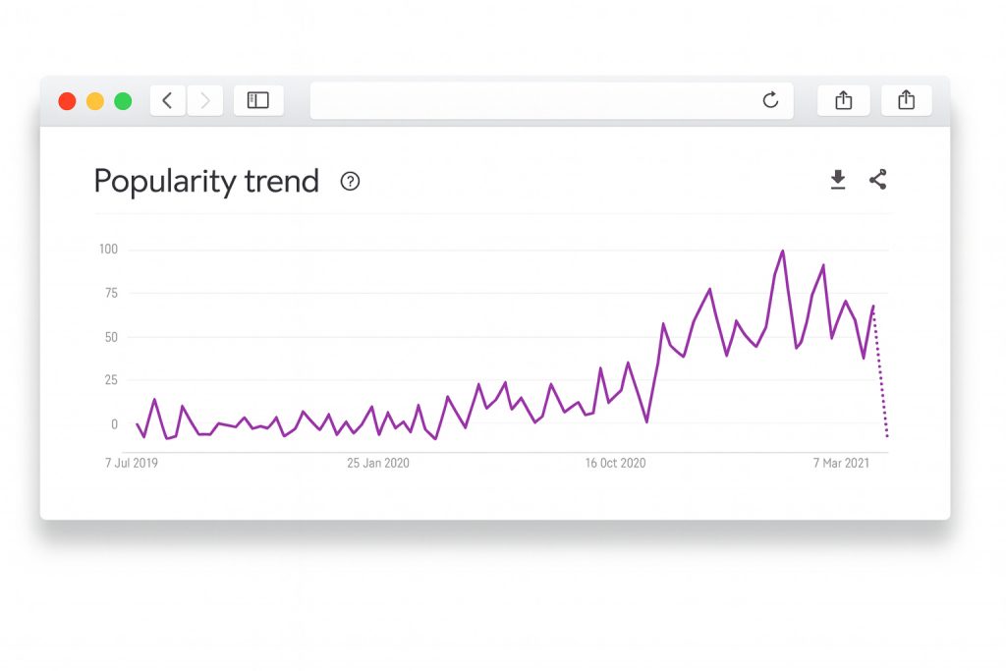1006x671 pixels.
Task: Reload the page with refresh icon
Action: coord(770,100)
